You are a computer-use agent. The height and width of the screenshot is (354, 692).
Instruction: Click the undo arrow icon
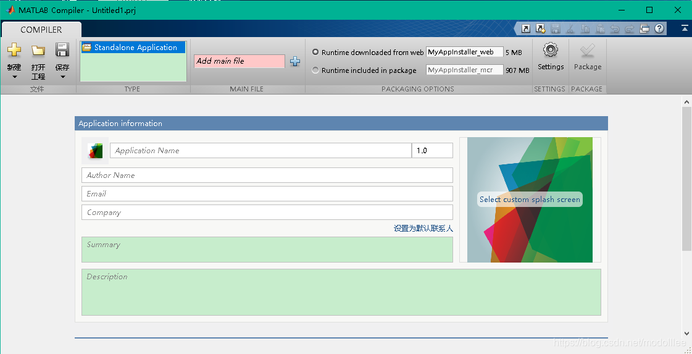pos(615,28)
